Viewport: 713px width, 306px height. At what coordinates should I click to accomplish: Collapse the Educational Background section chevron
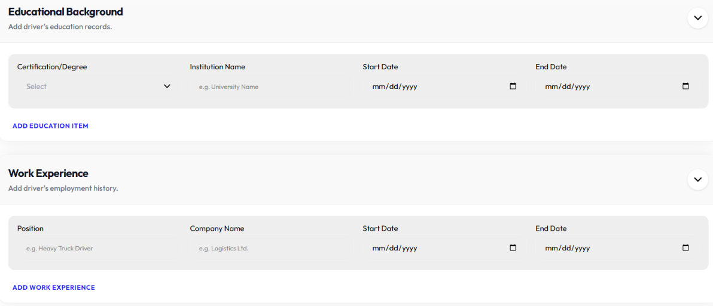(x=697, y=18)
